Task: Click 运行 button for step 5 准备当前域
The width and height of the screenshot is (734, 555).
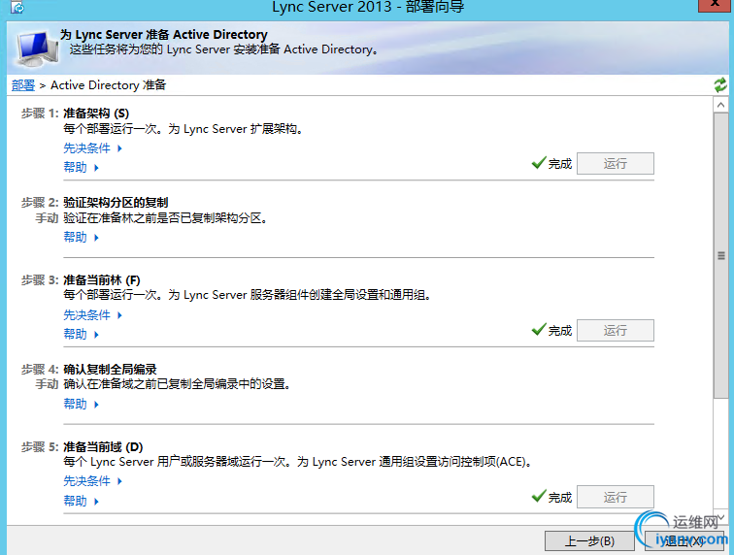Action: [x=616, y=497]
